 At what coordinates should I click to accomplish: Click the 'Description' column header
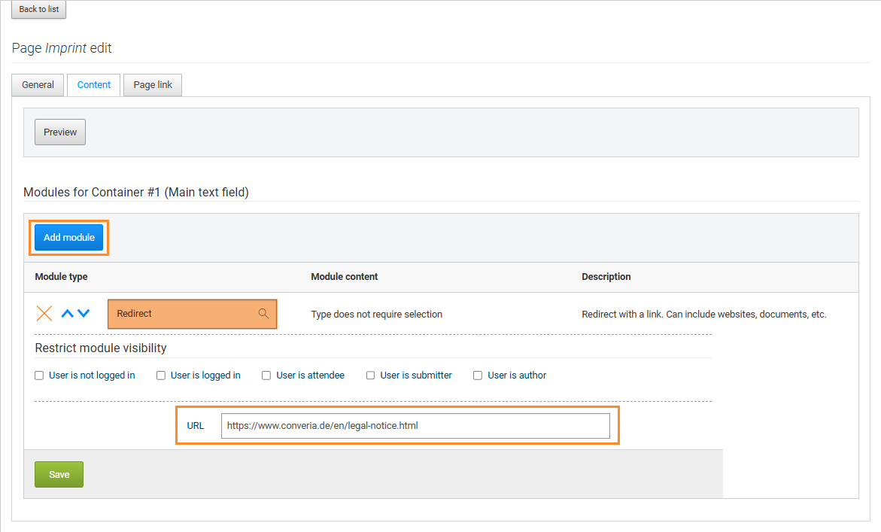coord(606,277)
